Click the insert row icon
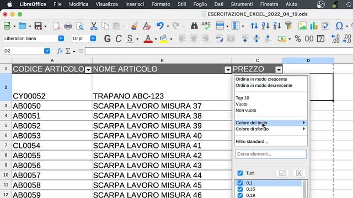The width and height of the screenshot is (353, 198). tap(220, 26)
